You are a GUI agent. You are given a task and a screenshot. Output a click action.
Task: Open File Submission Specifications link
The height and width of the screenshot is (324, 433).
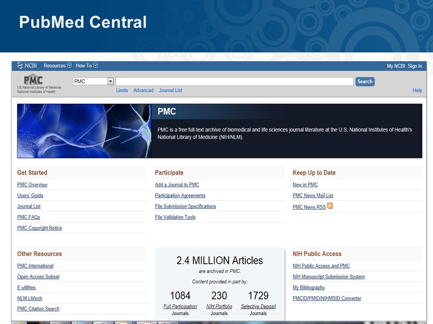click(185, 207)
